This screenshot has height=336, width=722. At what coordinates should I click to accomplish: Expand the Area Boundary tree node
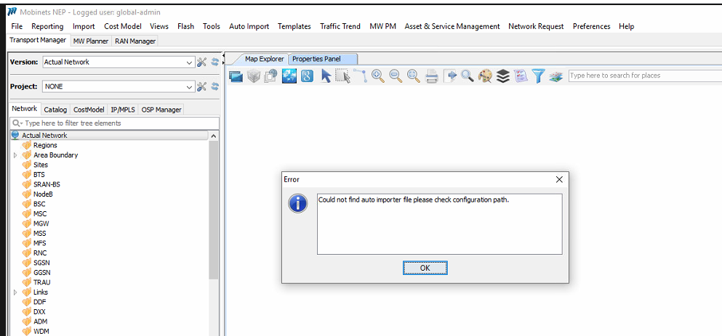click(15, 155)
